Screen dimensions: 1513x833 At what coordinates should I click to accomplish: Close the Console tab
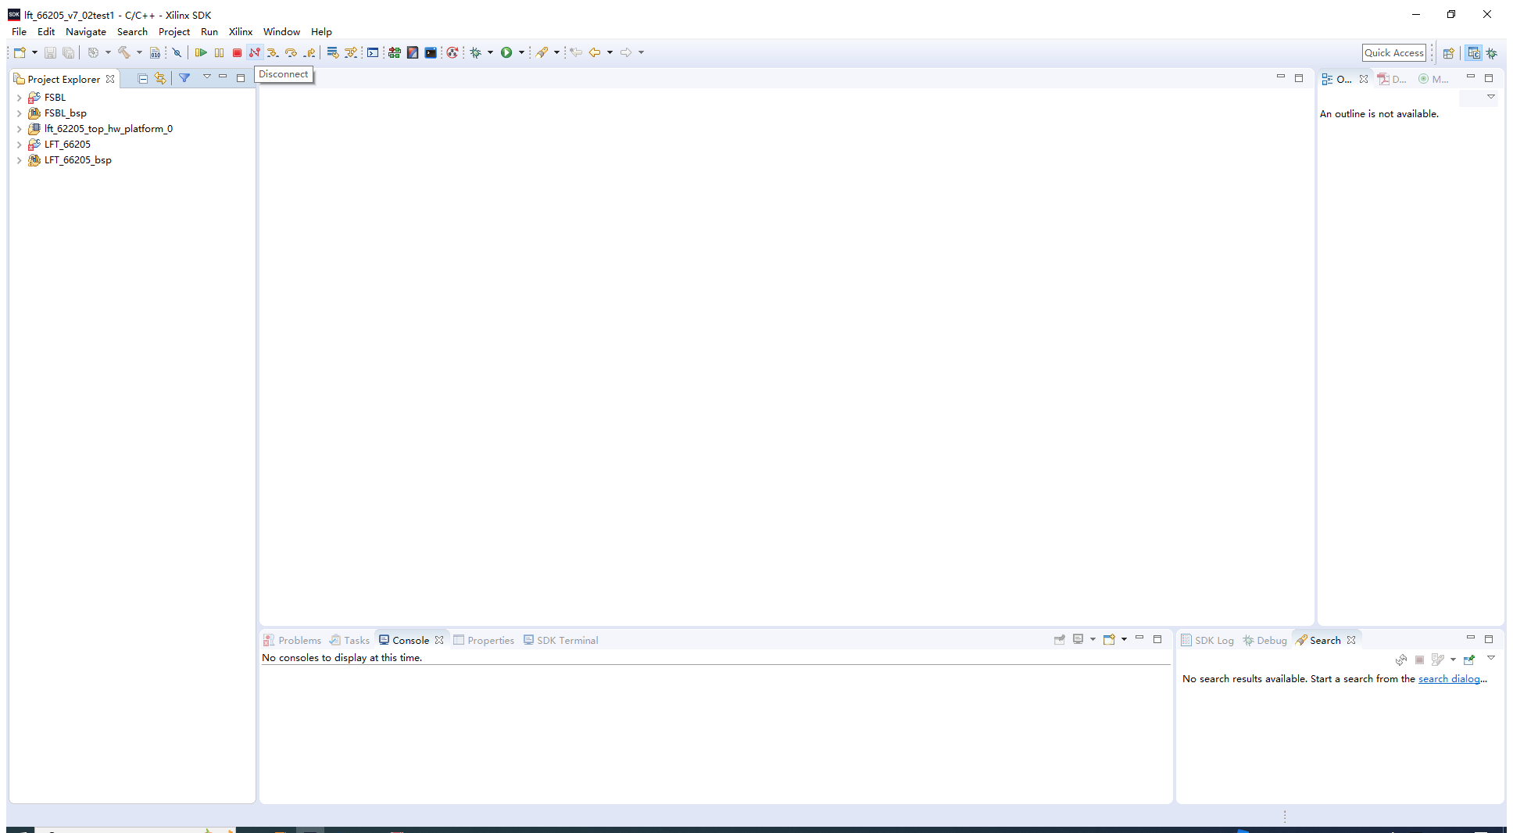[439, 640]
